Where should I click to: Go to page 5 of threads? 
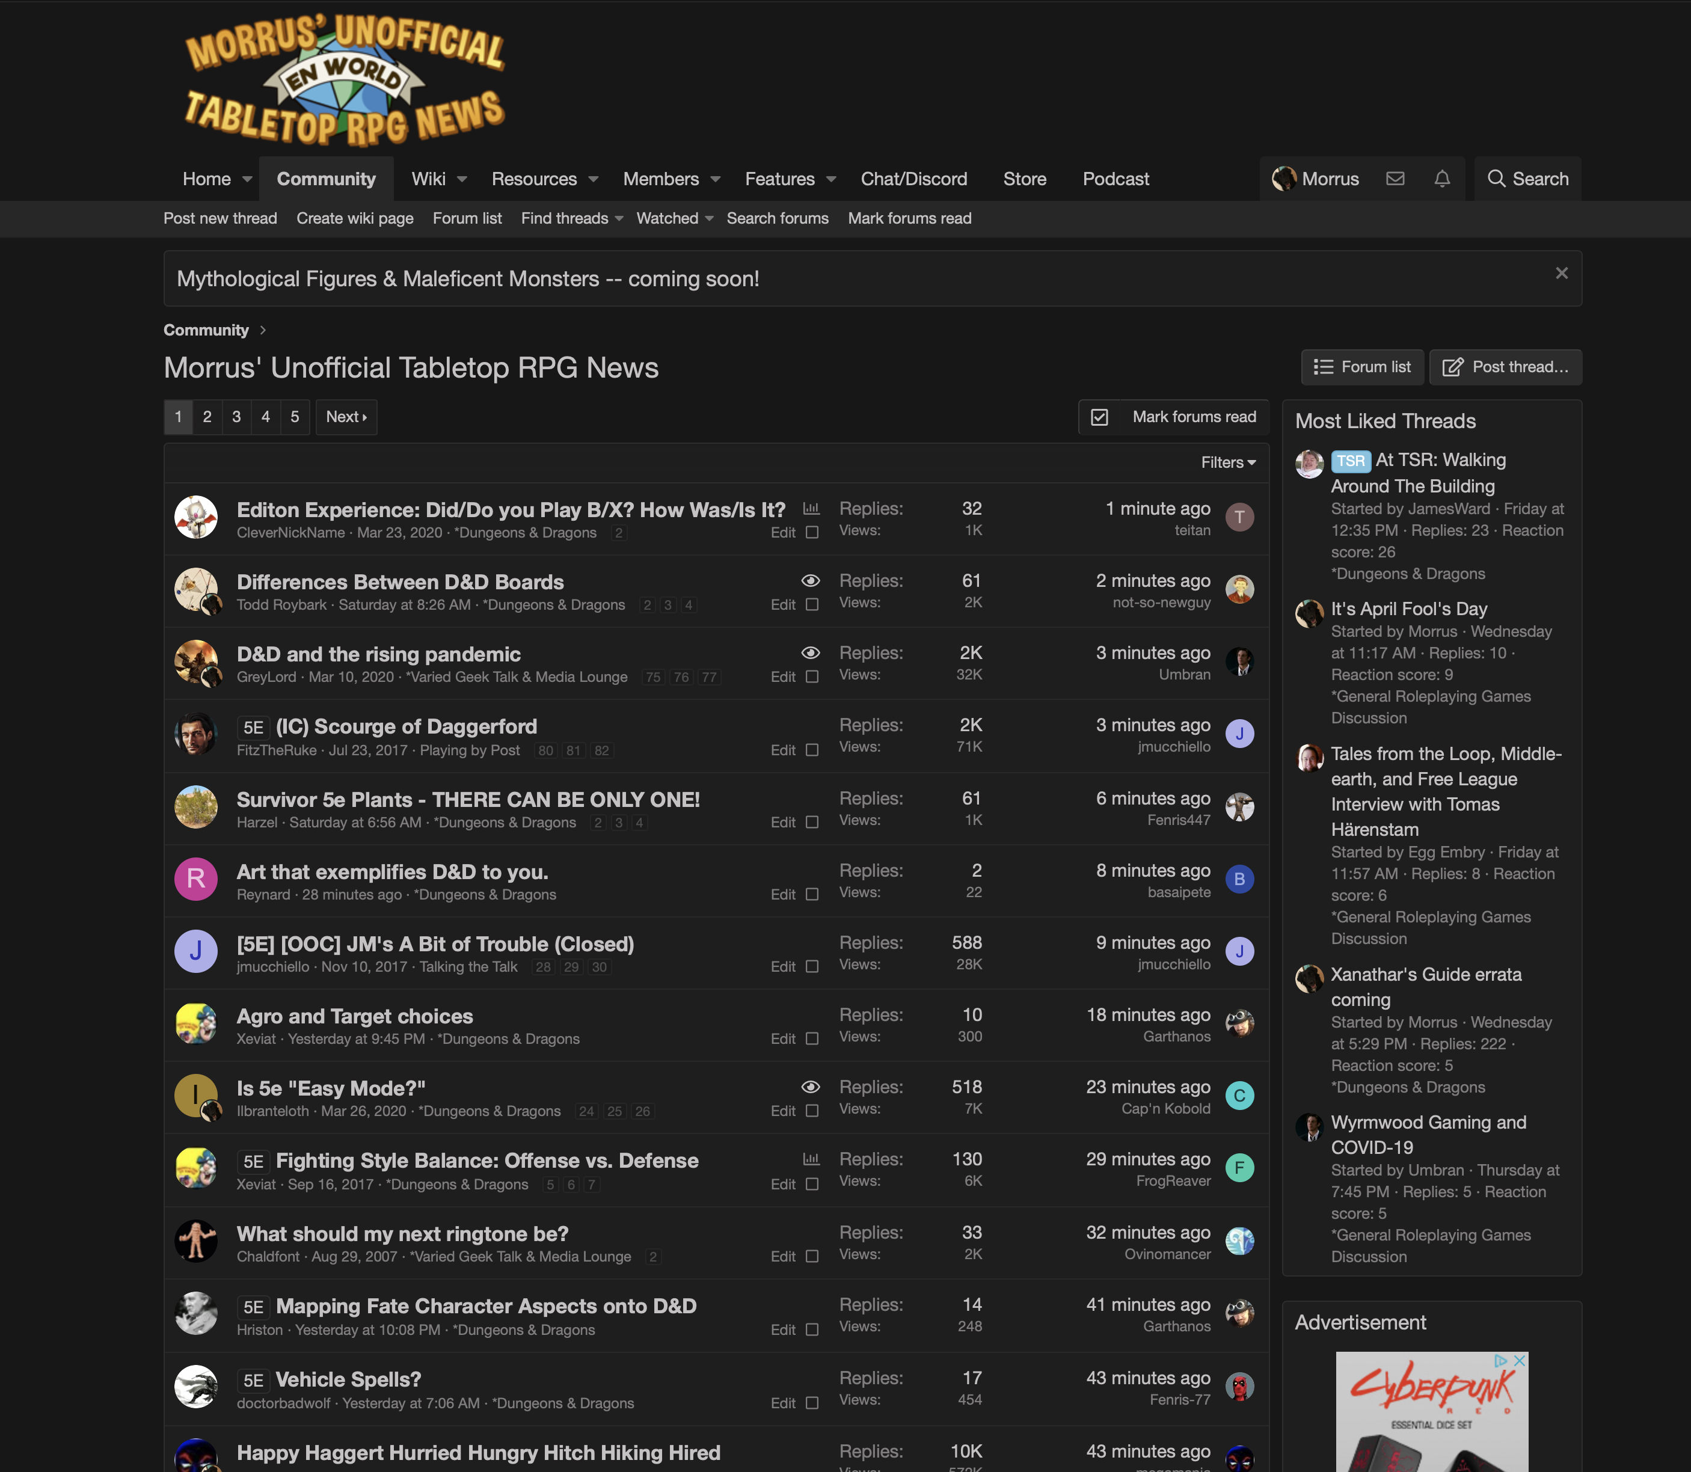click(x=295, y=417)
